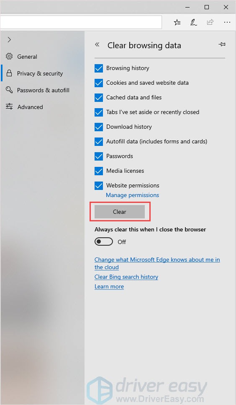This screenshot has width=236, height=405.
Task: Open the Favorites star icon
Action: pos(177,23)
